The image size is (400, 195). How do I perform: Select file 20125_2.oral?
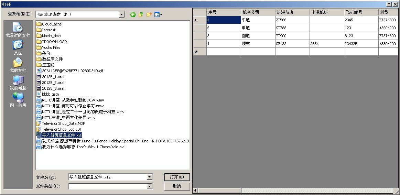(x=50, y=83)
